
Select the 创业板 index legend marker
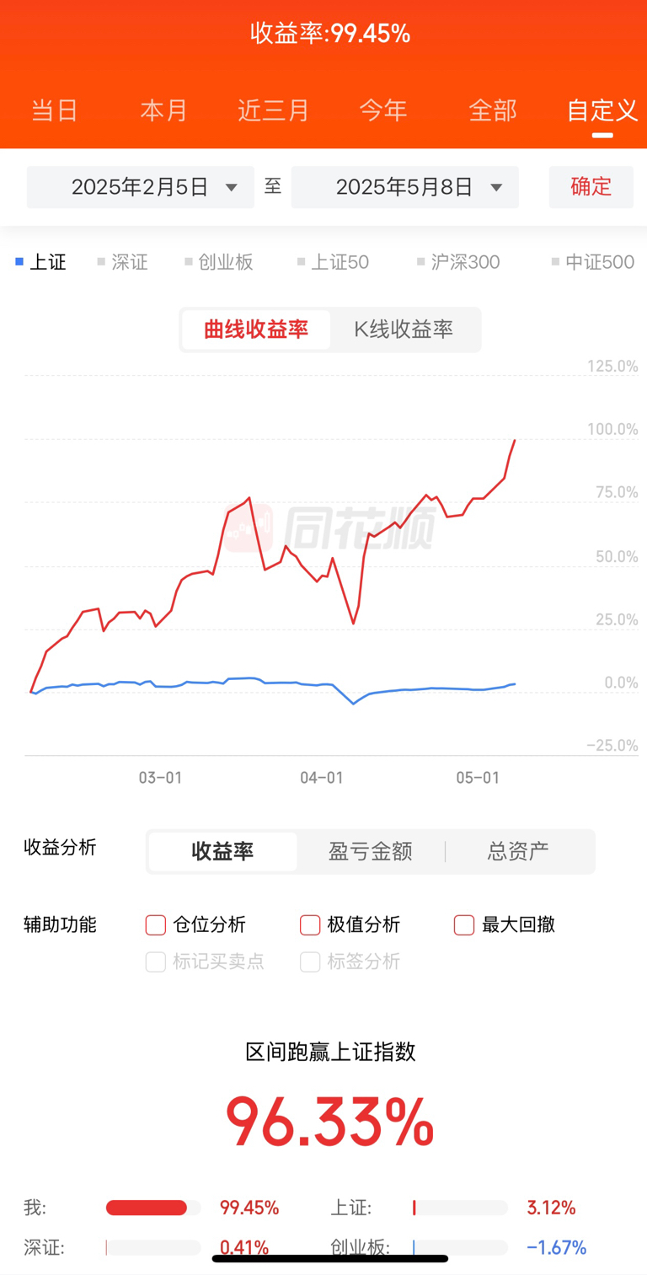pos(219,262)
